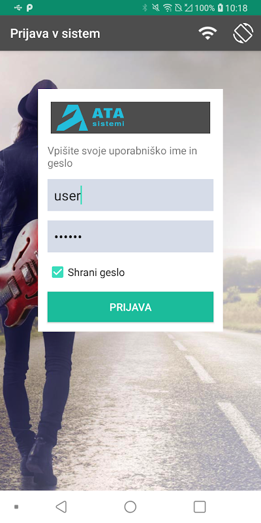
Task: Tap the screen rotation icon in app bar
Action: (x=243, y=33)
